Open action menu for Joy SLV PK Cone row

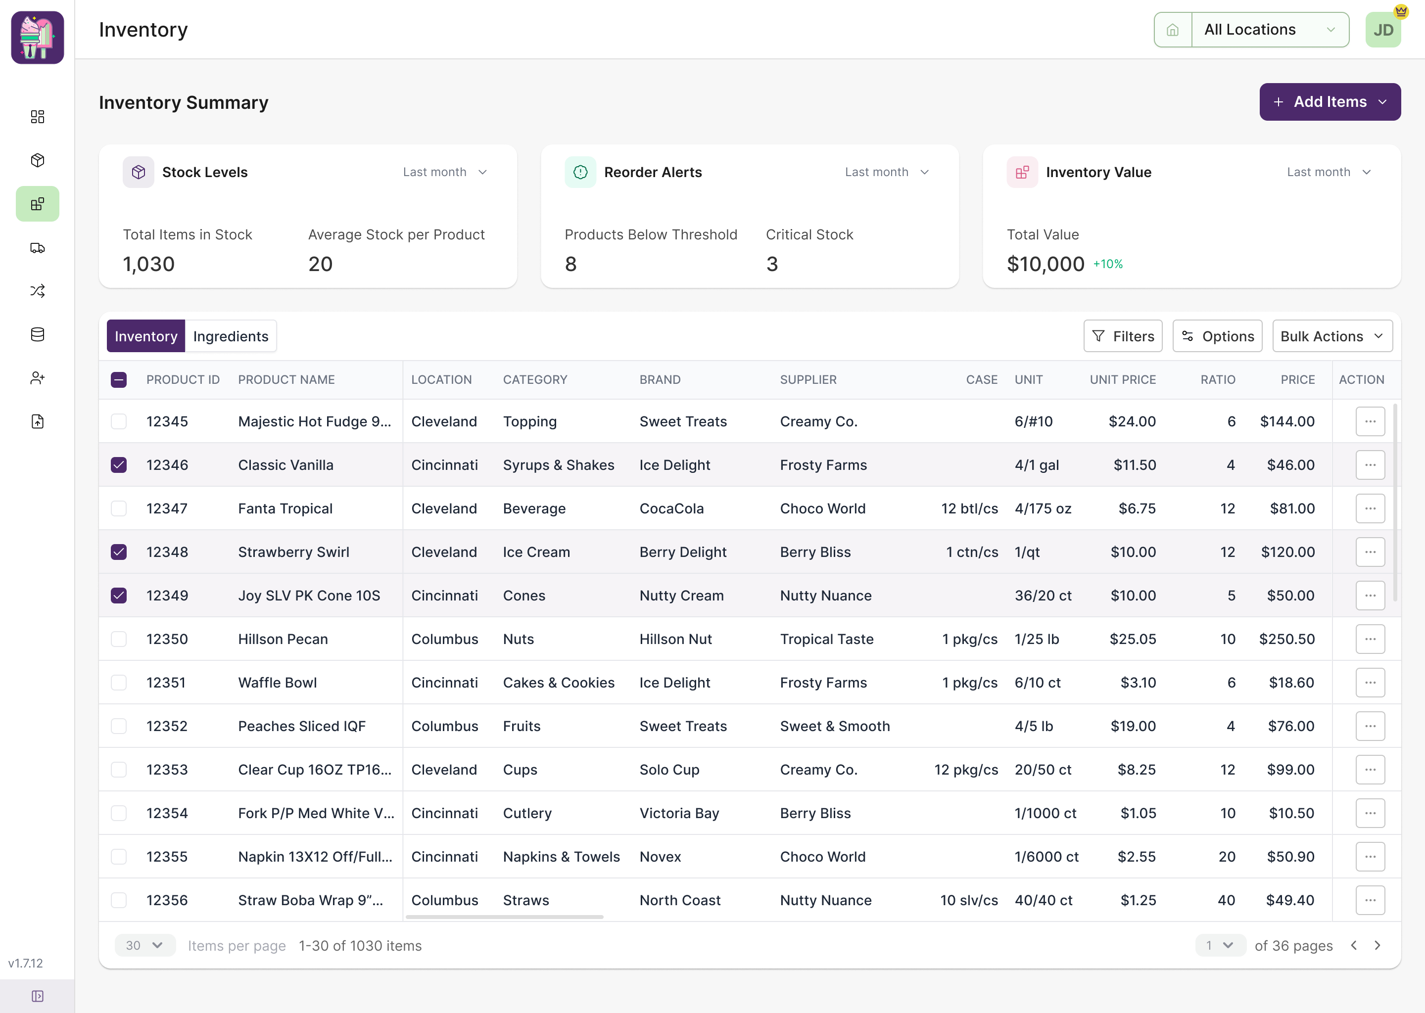pyautogui.click(x=1370, y=596)
